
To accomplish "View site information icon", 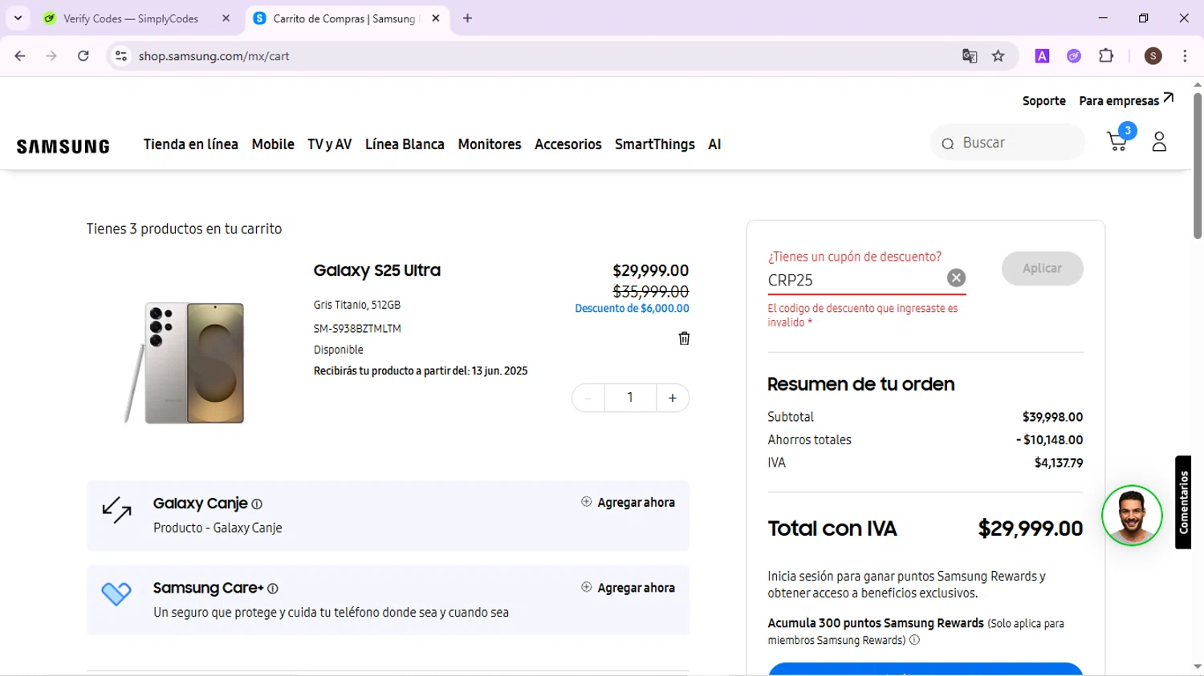I will 121,56.
